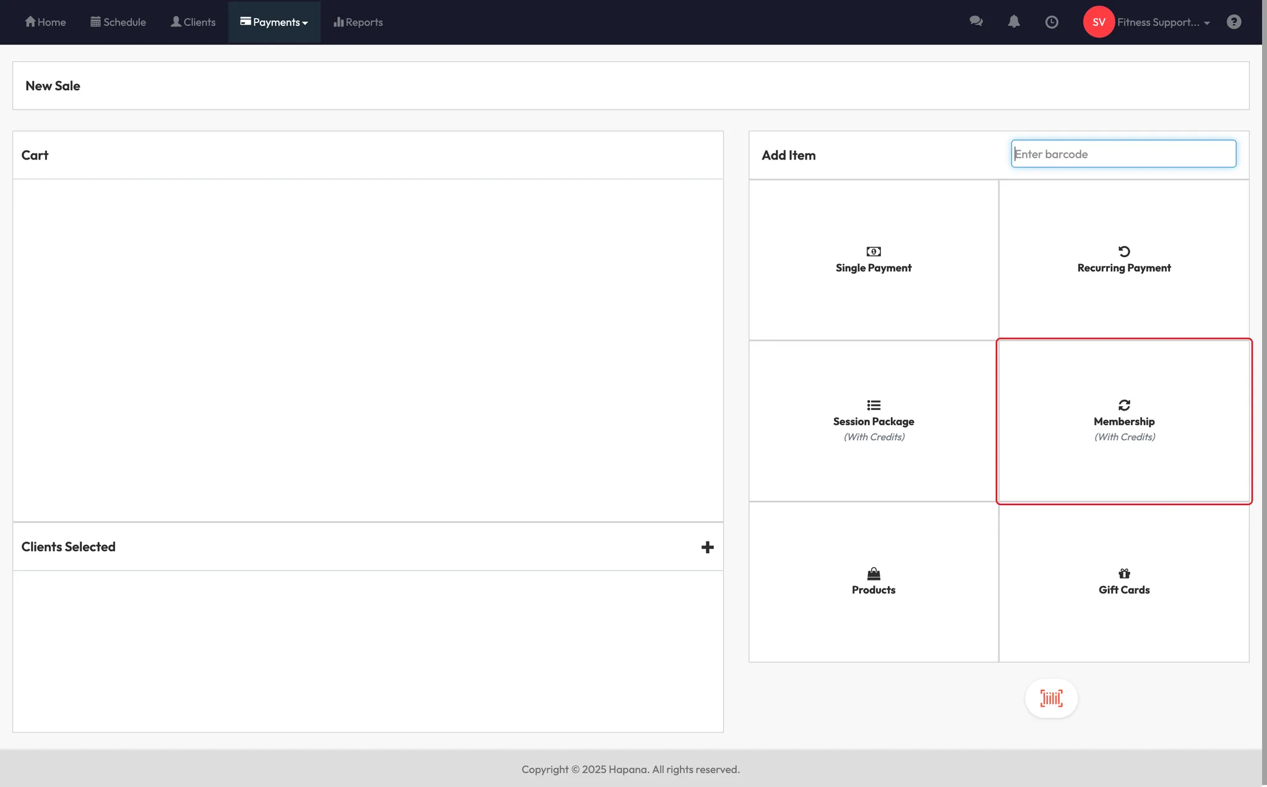Add a client with plus icon
Viewport: 1267px width, 787px height.
(x=707, y=547)
